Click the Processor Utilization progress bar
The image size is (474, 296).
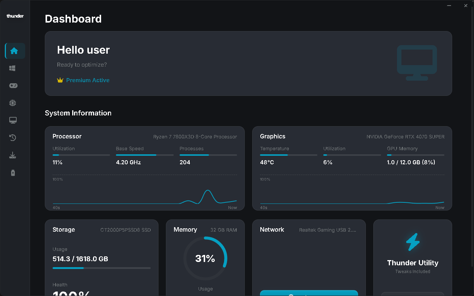pyautogui.click(x=81, y=155)
